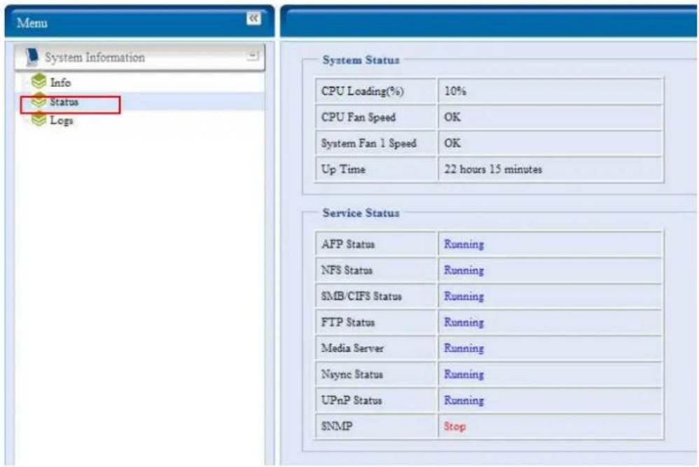The width and height of the screenshot is (699, 467).
Task: Open the Logs menu entry
Action: pos(62,120)
